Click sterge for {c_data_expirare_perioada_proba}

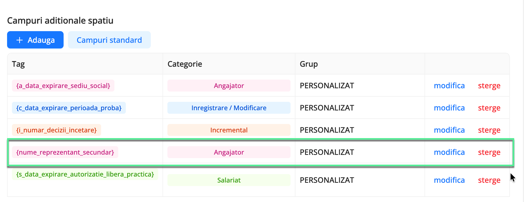tap(489, 107)
